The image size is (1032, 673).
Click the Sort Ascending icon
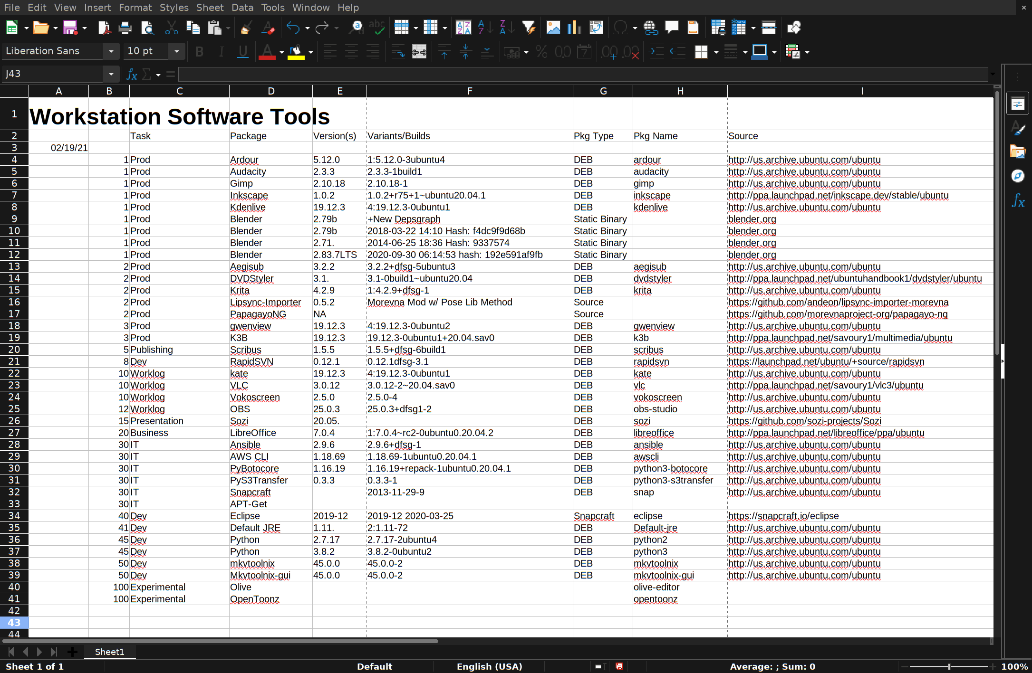coord(484,28)
